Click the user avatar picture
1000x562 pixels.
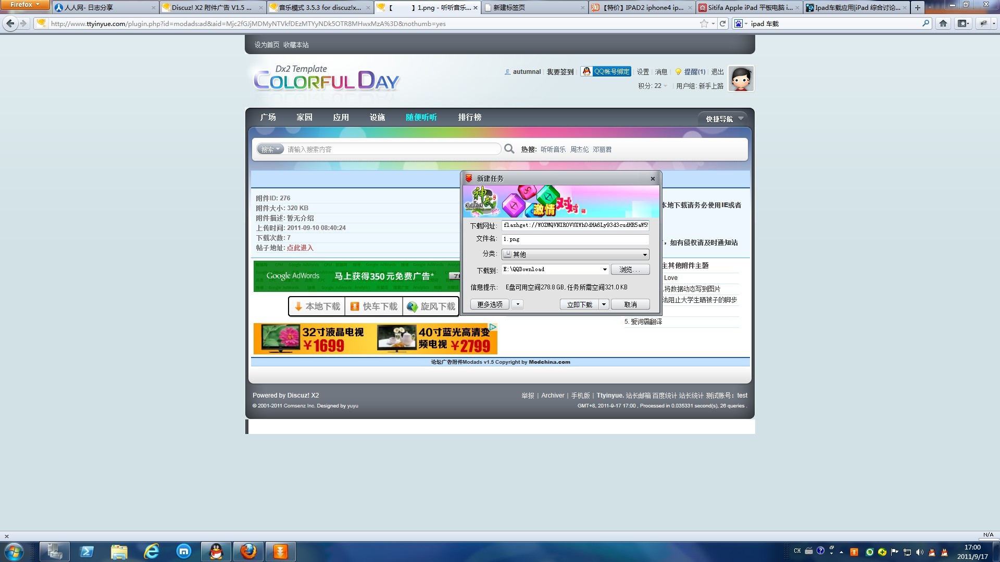click(x=741, y=79)
